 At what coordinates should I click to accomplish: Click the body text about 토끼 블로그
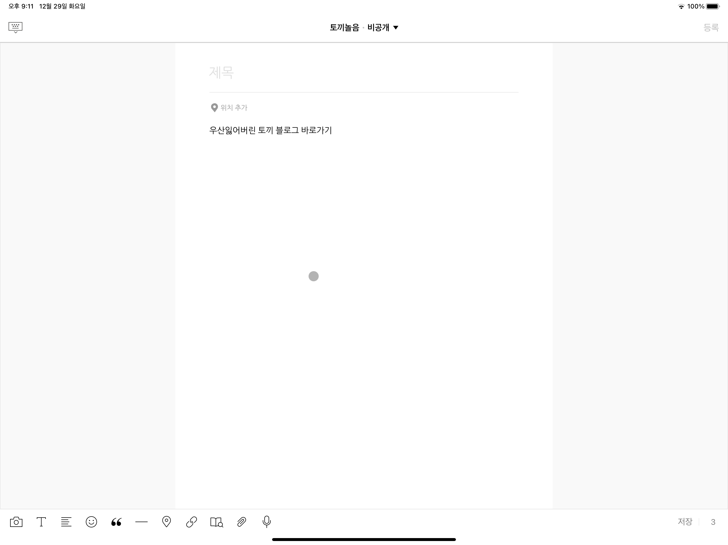(270, 130)
